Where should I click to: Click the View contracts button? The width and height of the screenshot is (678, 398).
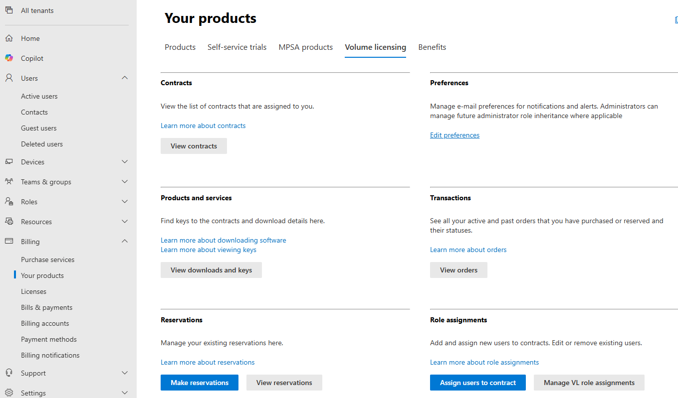[x=194, y=146]
